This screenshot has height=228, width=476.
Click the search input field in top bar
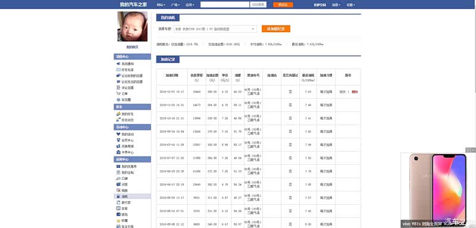(225, 5)
